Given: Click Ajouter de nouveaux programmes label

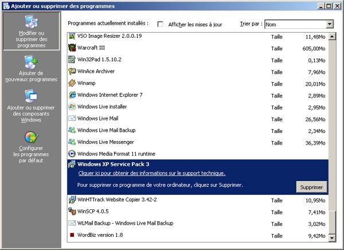Looking at the screenshot, I should pyautogui.click(x=31, y=76).
